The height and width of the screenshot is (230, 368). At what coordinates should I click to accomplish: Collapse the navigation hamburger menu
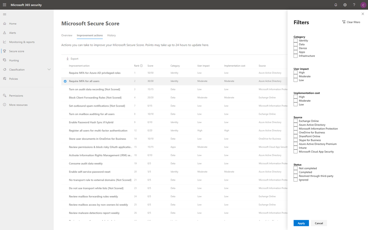pyautogui.click(x=4, y=14)
